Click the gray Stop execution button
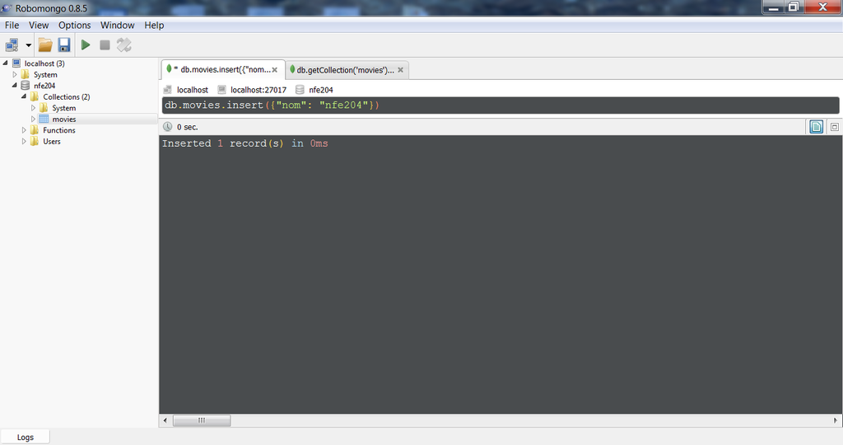 pos(105,44)
